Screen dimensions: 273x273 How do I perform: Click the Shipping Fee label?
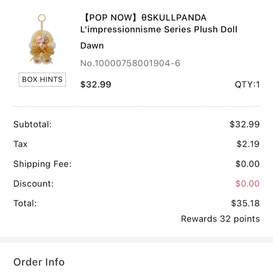42,164
